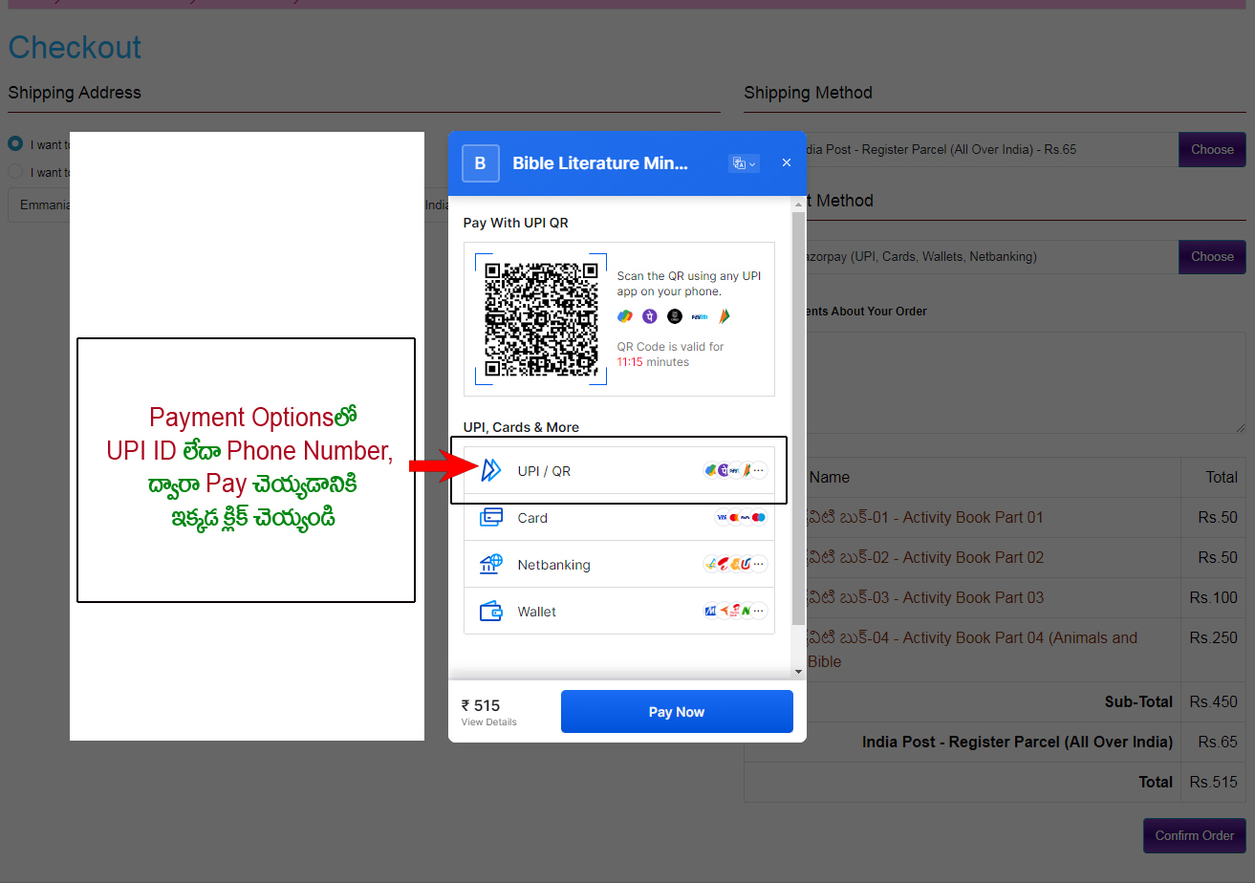Click the Confirm Order button

click(1195, 835)
